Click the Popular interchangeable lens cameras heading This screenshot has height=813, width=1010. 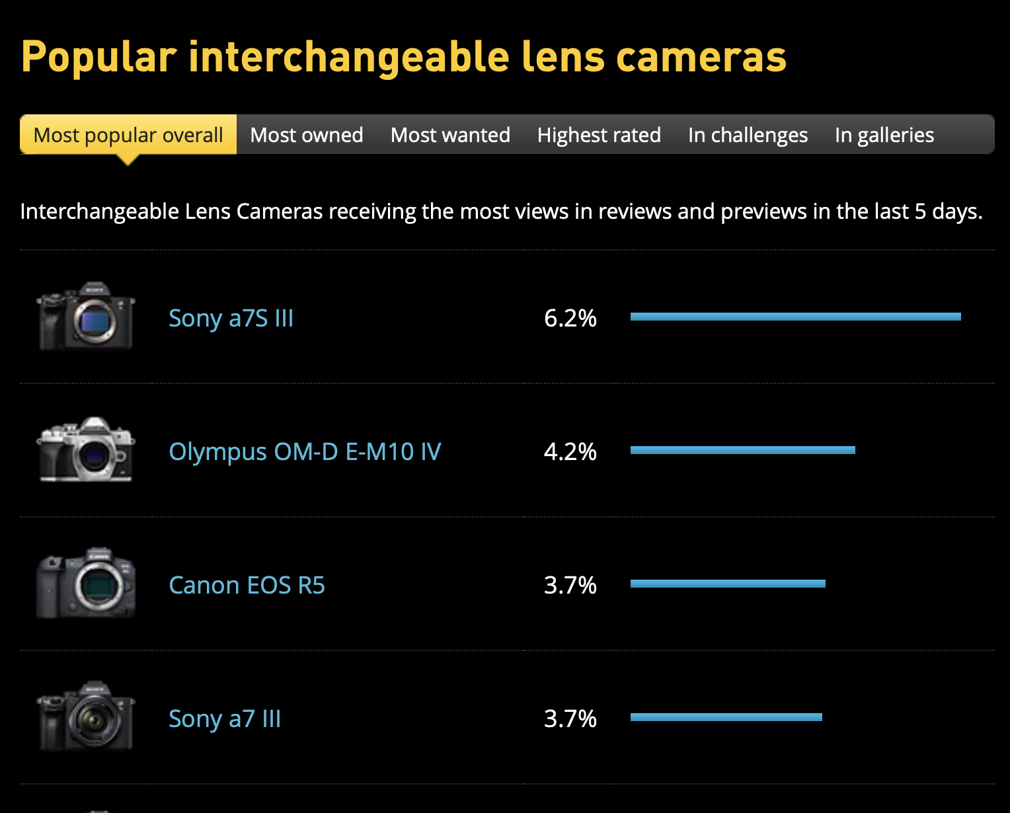tap(404, 57)
